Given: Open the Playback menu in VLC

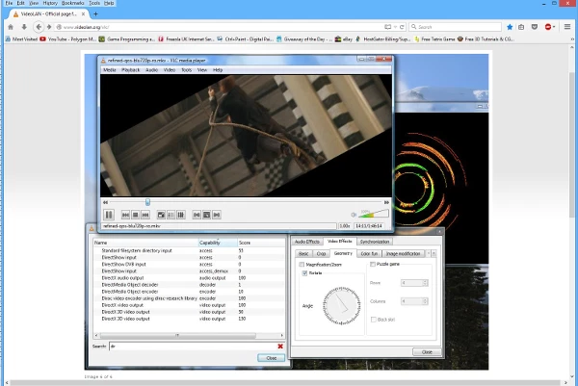Looking at the screenshot, I should [130, 70].
